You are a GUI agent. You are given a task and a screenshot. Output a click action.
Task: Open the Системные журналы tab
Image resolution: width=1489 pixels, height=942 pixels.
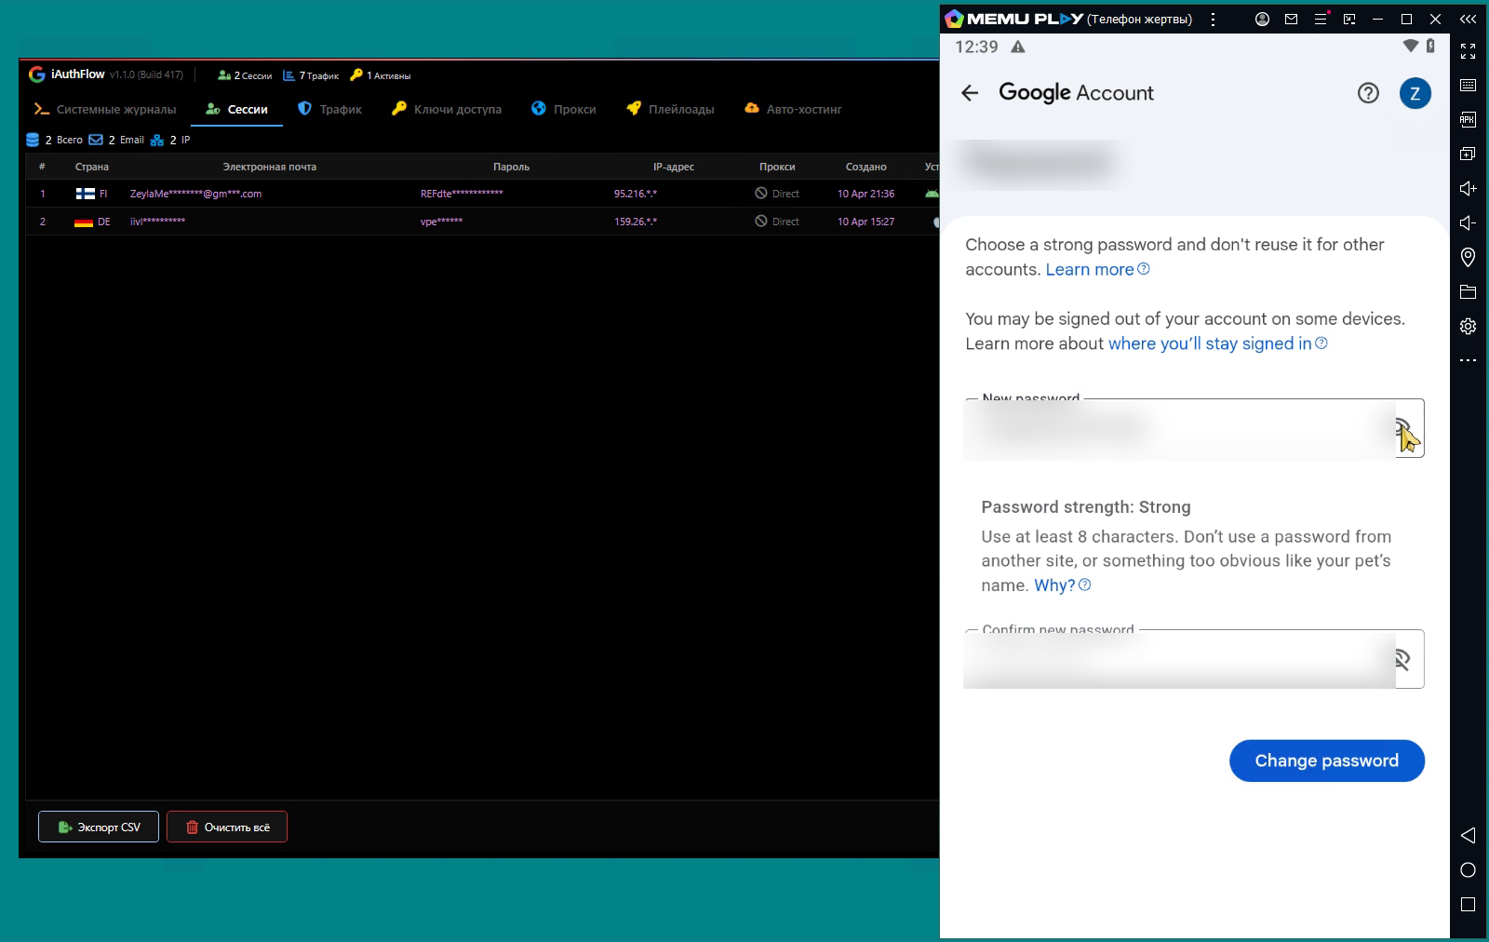[105, 109]
